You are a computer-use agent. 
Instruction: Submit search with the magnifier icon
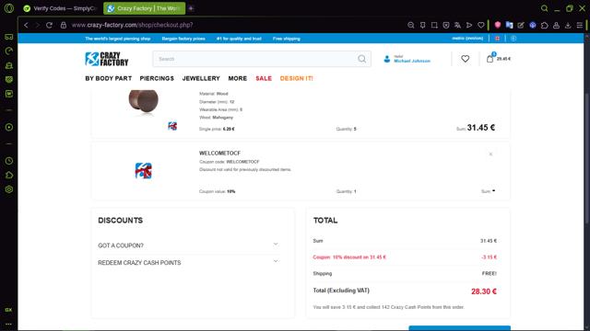pos(362,59)
